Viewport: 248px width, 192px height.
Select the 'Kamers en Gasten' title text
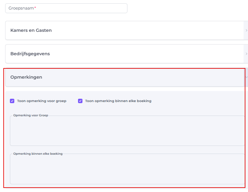(31, 30)
